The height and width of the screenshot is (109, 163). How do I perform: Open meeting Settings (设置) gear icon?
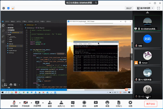point(130,102)
